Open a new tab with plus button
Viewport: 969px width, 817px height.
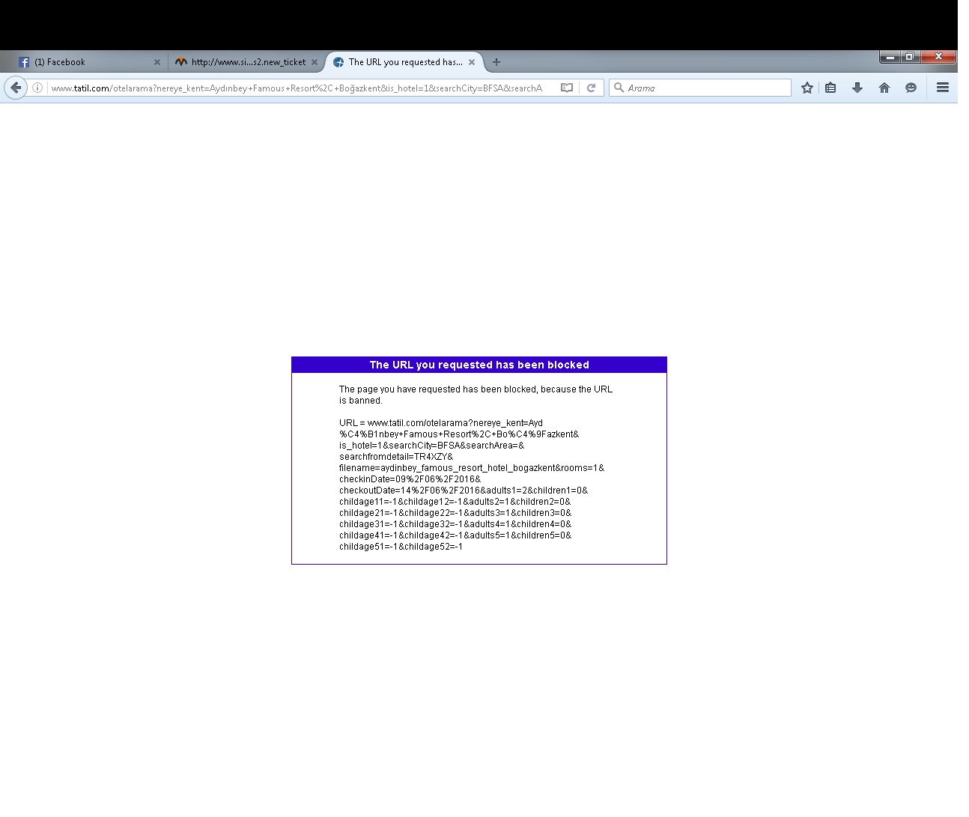496,62
